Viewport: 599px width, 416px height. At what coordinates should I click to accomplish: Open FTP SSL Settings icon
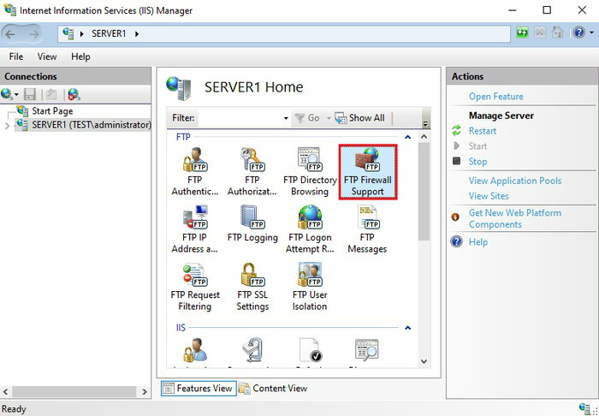point(252,285)
